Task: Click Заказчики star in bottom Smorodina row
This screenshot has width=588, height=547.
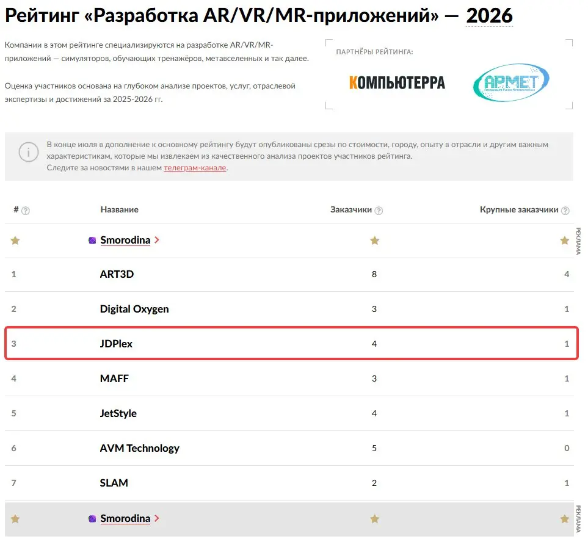Action: (375, 519)
